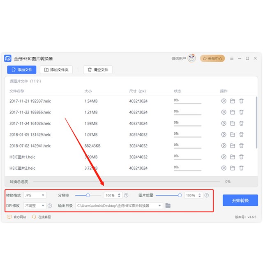The width and height of the screenshot is (263, 263).
Task: Open the 在线客服 link
Action: point(41,217)
